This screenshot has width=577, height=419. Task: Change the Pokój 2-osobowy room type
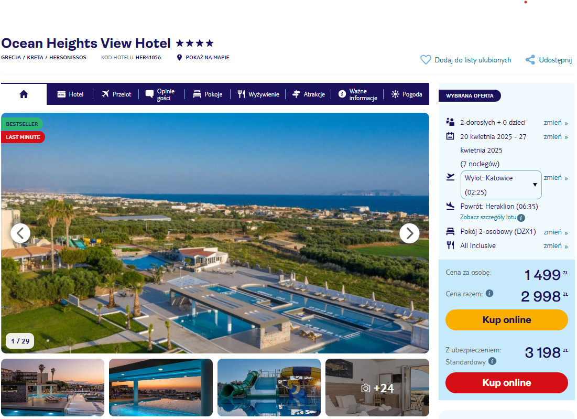556,232
